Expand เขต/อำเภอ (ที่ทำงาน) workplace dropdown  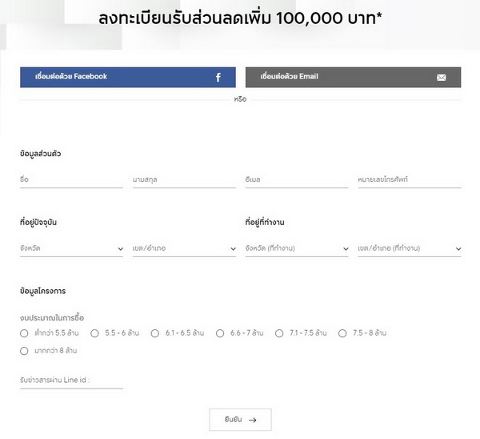409,248
